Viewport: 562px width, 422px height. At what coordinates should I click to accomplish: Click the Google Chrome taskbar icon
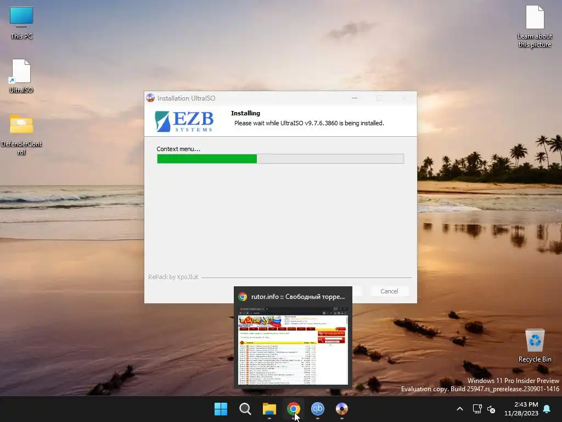[294, 409]
